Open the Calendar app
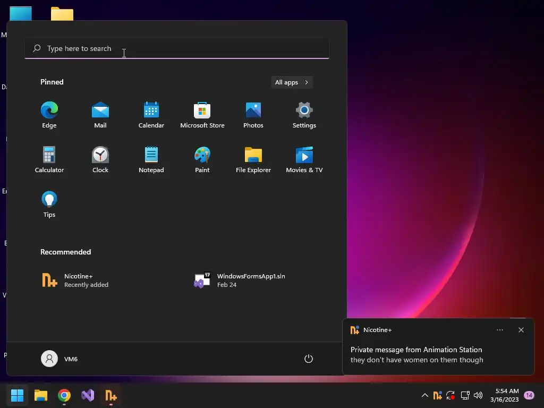The width and height of the screenshot is (544, 408). tap(151, 115)
